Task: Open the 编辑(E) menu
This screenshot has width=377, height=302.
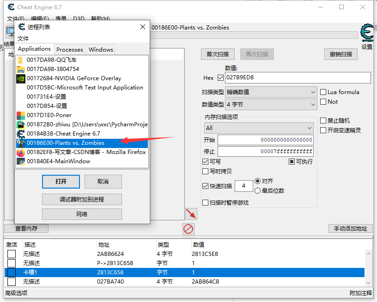Action: (x=40, y=18)
